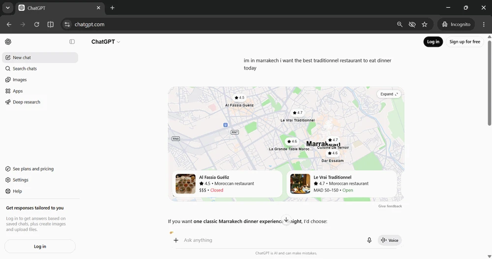This screenshot has height=259, width=492.
Task: Click the ChatGPT logo in sidebar
Action: coord(8,42)
